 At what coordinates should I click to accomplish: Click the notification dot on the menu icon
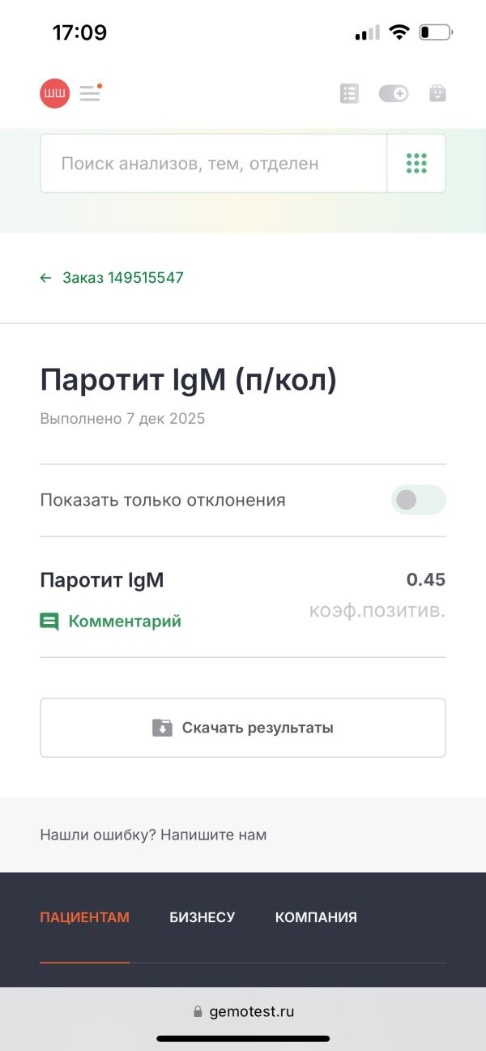tap(100, 83)
